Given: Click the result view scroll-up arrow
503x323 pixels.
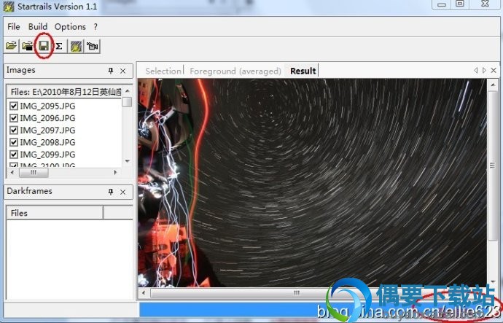Looking at the screenshot, I should click(493, 85).
